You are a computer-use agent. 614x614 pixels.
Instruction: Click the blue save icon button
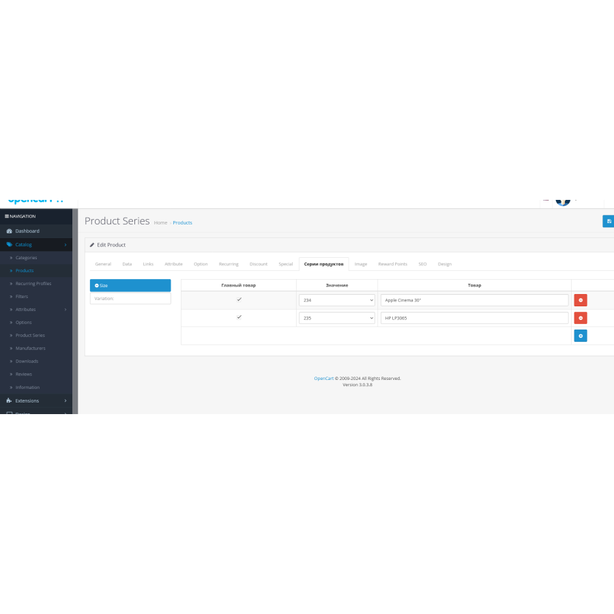[608, 221]
